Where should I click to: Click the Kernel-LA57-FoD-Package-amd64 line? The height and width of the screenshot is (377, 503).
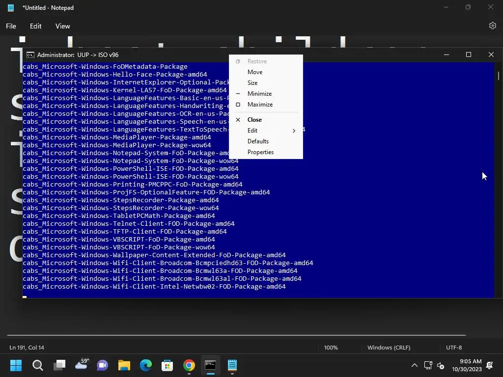[x=125, y=90]
